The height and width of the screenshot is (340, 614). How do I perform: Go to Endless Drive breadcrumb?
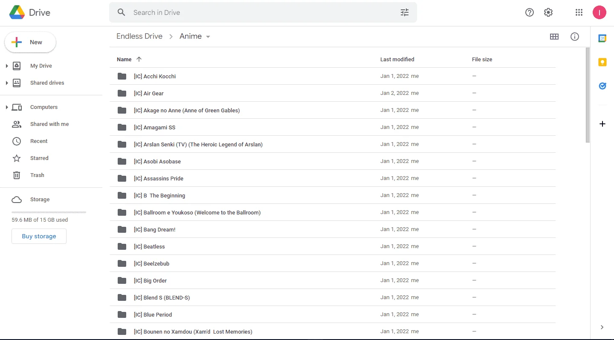click(139, 36)
